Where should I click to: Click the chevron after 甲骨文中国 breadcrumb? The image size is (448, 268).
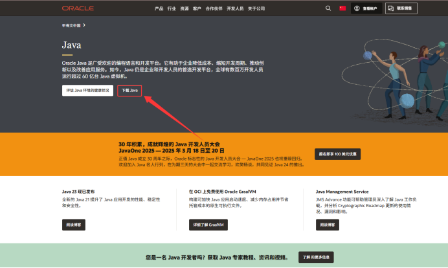[84, 25]
